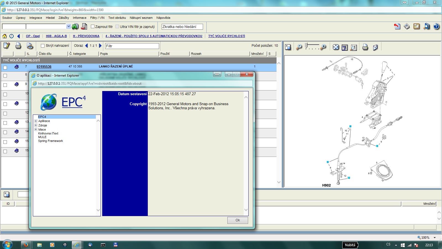This screenshot has width=442, height=249.
Task: Click the illustration zoom slider handle
Action: [306, 46]
